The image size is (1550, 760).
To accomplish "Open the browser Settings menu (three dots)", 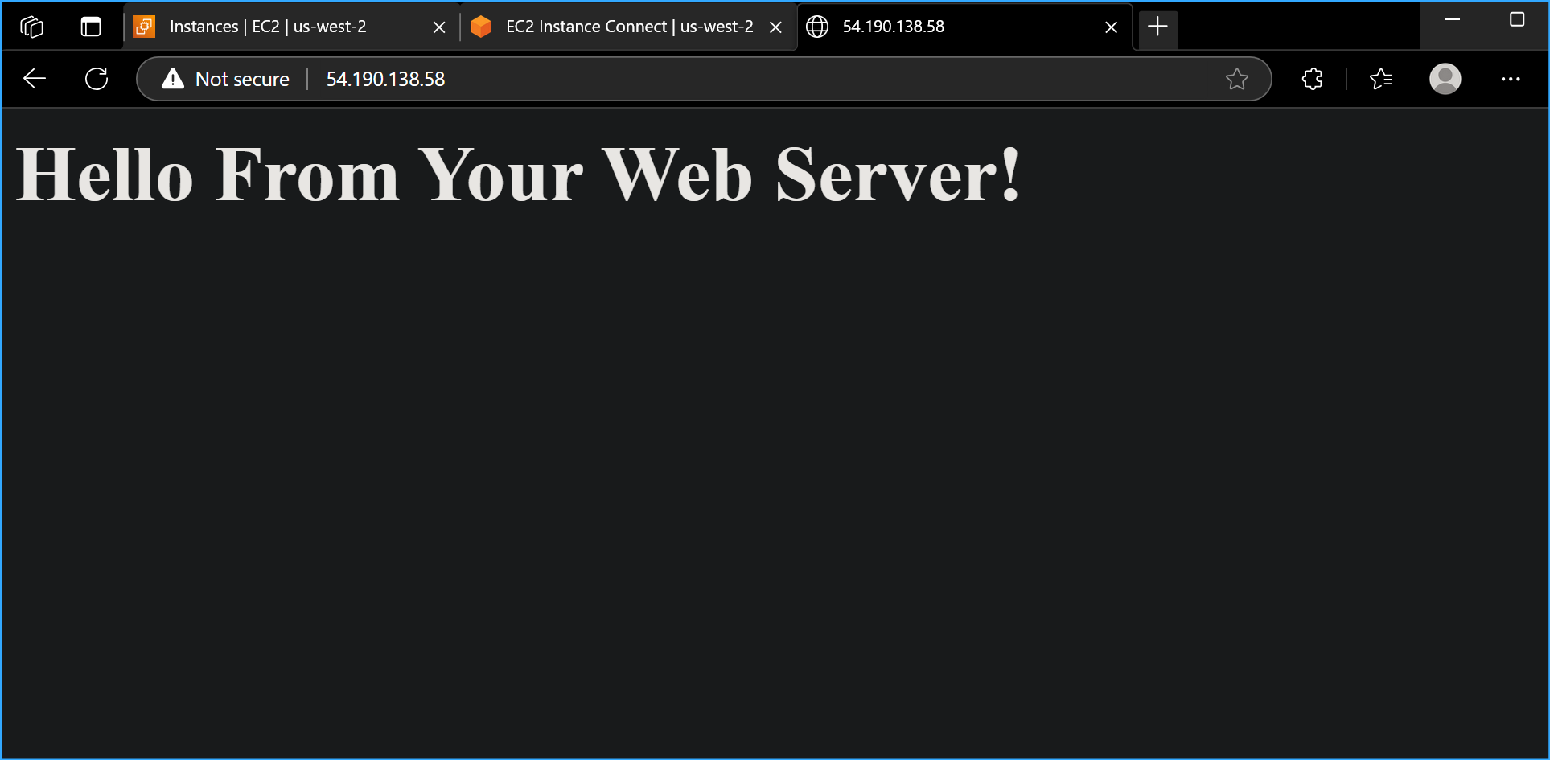I will coord(1511,79).
